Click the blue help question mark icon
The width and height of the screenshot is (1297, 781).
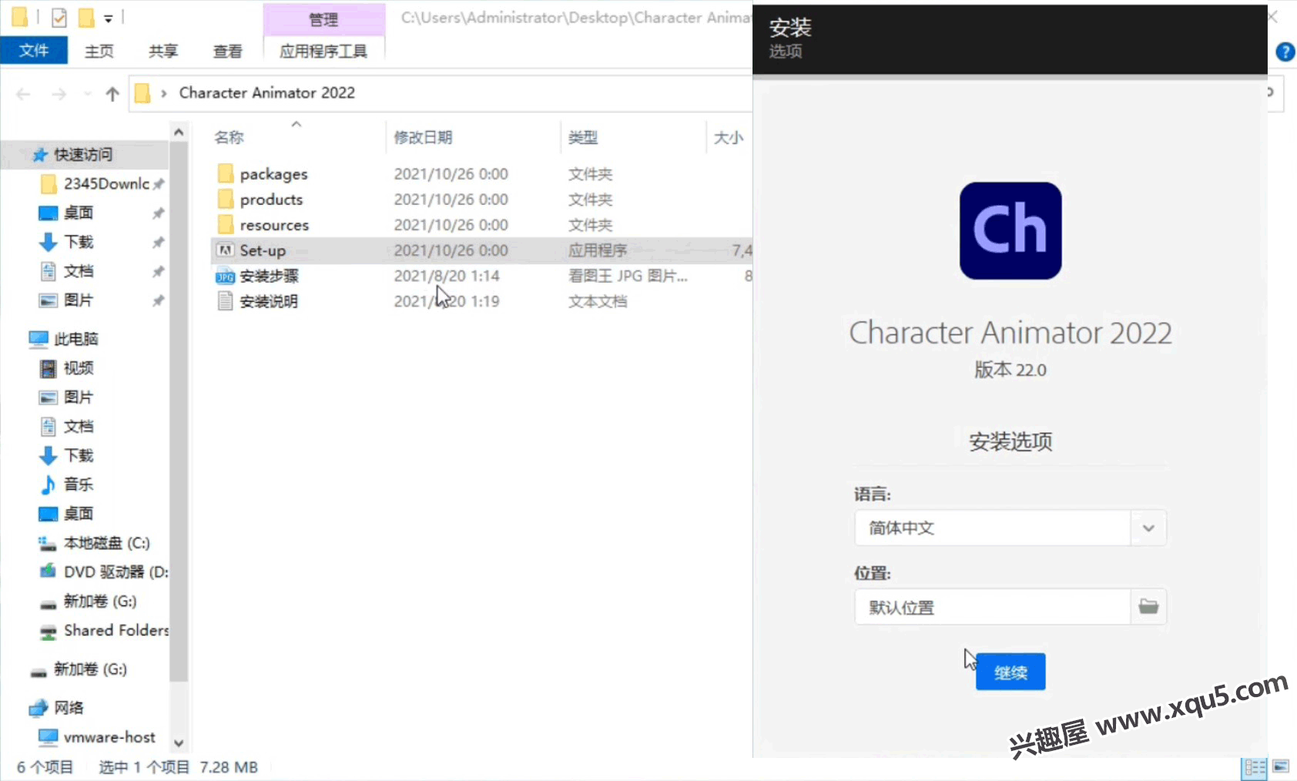pos(1285,52)
